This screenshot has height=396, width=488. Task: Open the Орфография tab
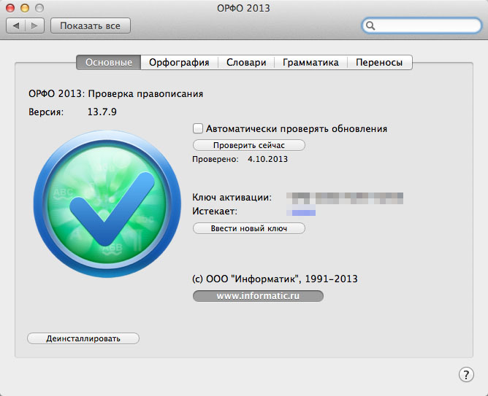(179, 63)
